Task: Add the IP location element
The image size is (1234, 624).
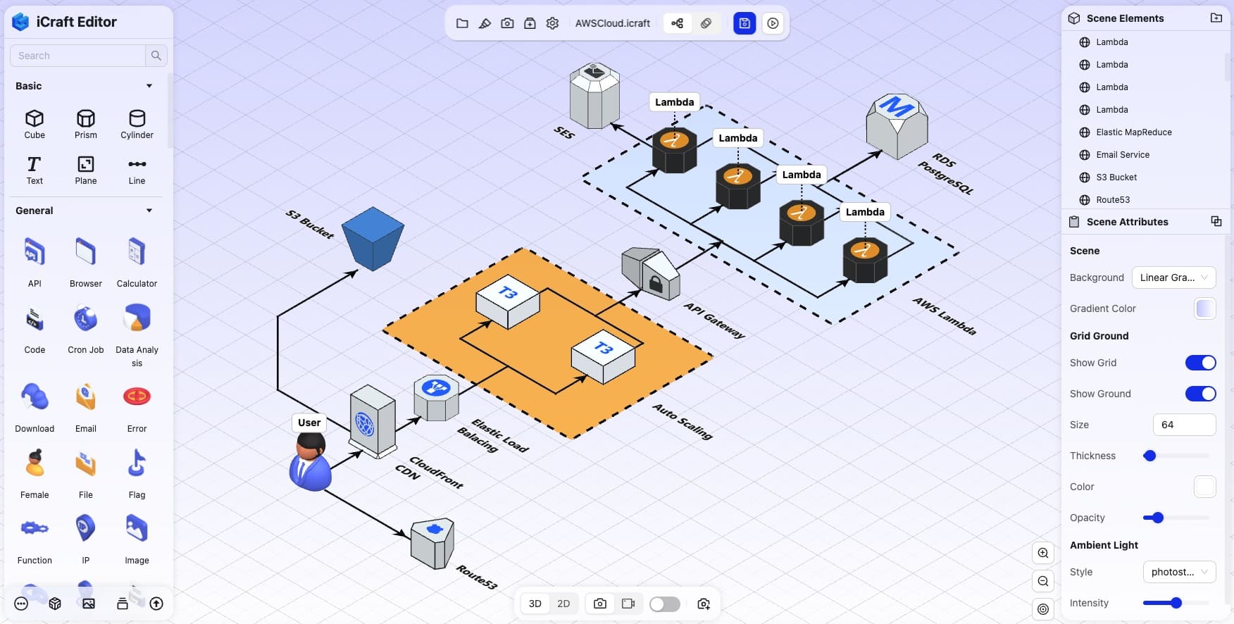Action: 86,539
